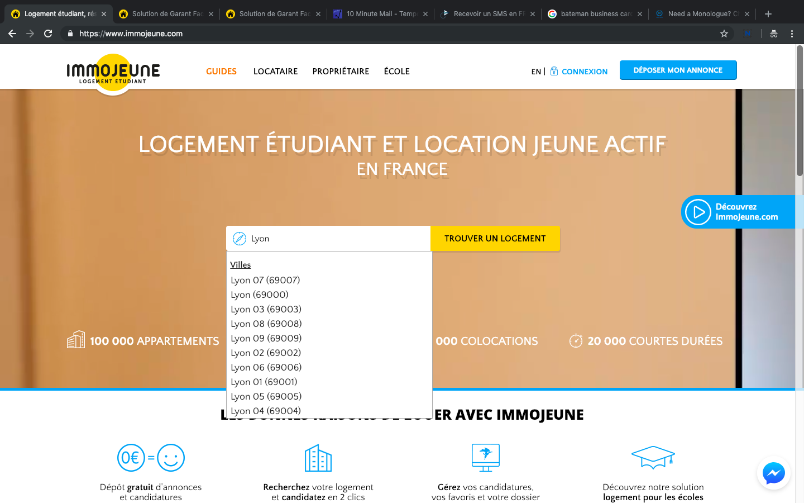Viewport: 804px width, 503px height.
Task: Open the Chrome three-dot menu
Action: point(792,34)
